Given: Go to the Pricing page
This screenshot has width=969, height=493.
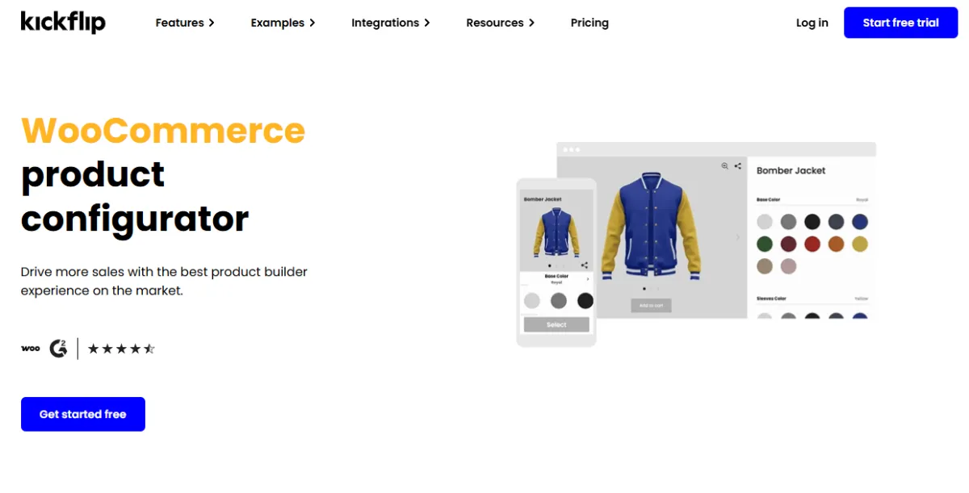Looking at the screenshot, I should (x=589, y=23).
